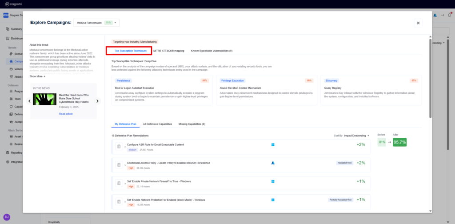
Task: Click Tools icon in background sidebar
Action: [11, 99]
